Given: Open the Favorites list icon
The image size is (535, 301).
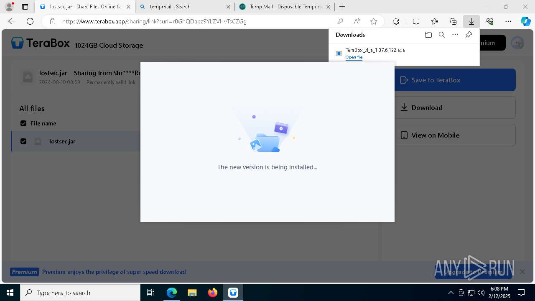Looking at the screenshot, I should click(435, 21).
